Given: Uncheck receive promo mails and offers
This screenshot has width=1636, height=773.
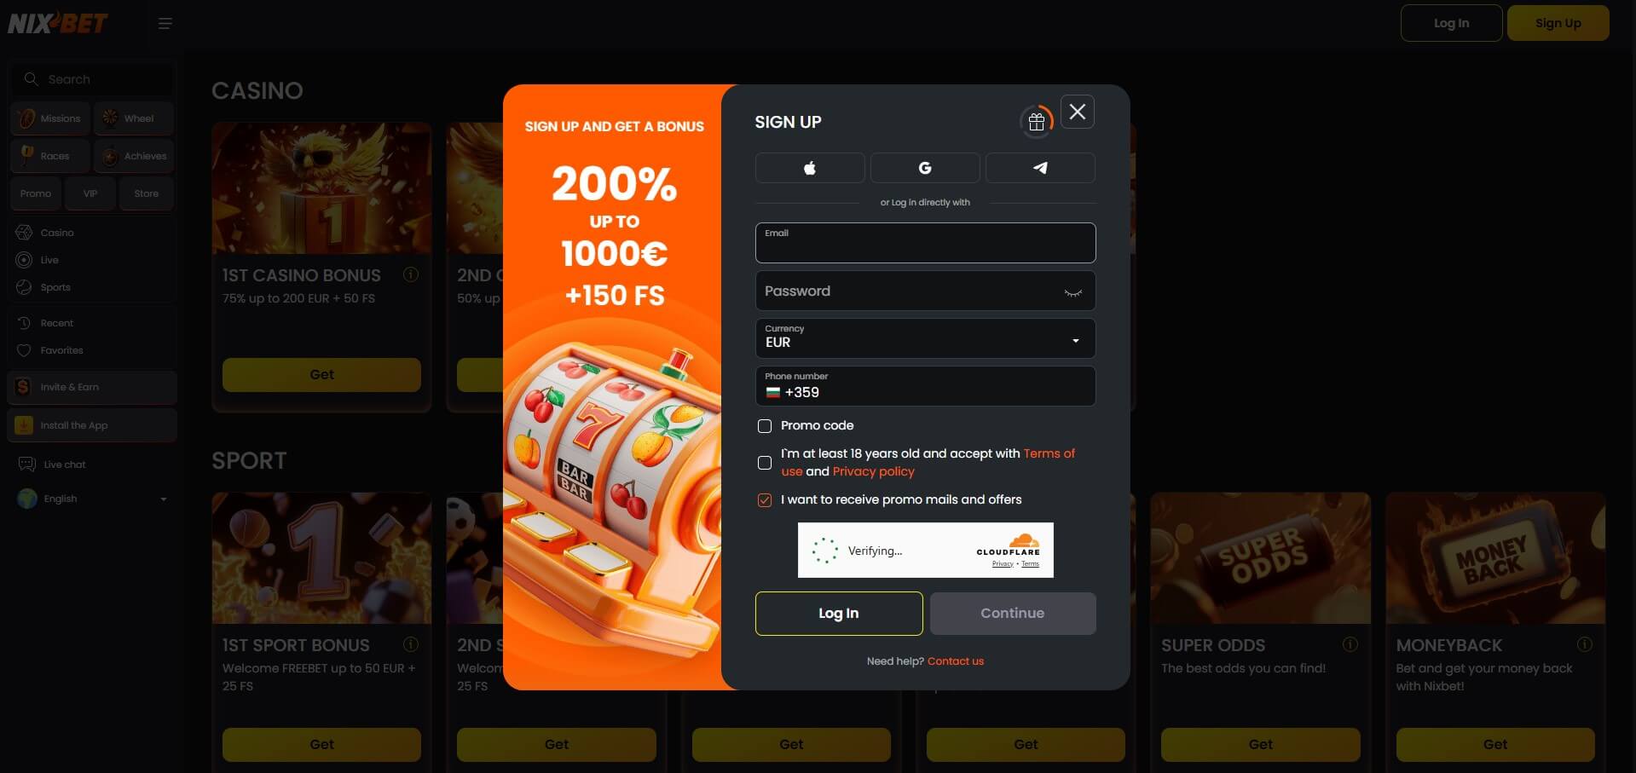Looking at the screenshot, I should pos(765,500).
